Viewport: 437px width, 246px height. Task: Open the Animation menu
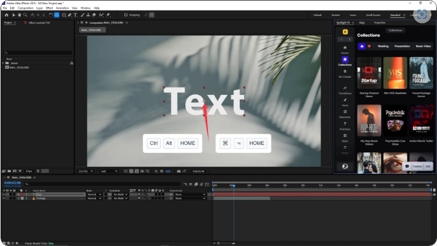click(62, 8)
